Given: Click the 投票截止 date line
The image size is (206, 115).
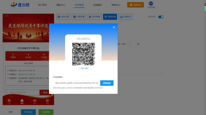Looking at the screenshot, I should pos(21,74).
